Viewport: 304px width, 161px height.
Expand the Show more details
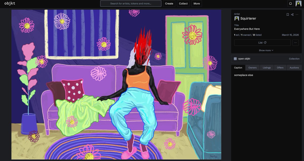[x=266, y=50]
